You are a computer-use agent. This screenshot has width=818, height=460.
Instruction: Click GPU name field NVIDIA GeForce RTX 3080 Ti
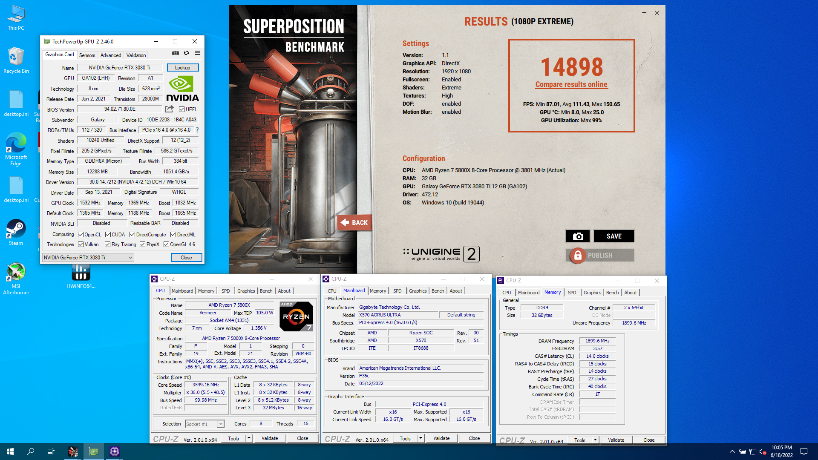click(119, 68)
